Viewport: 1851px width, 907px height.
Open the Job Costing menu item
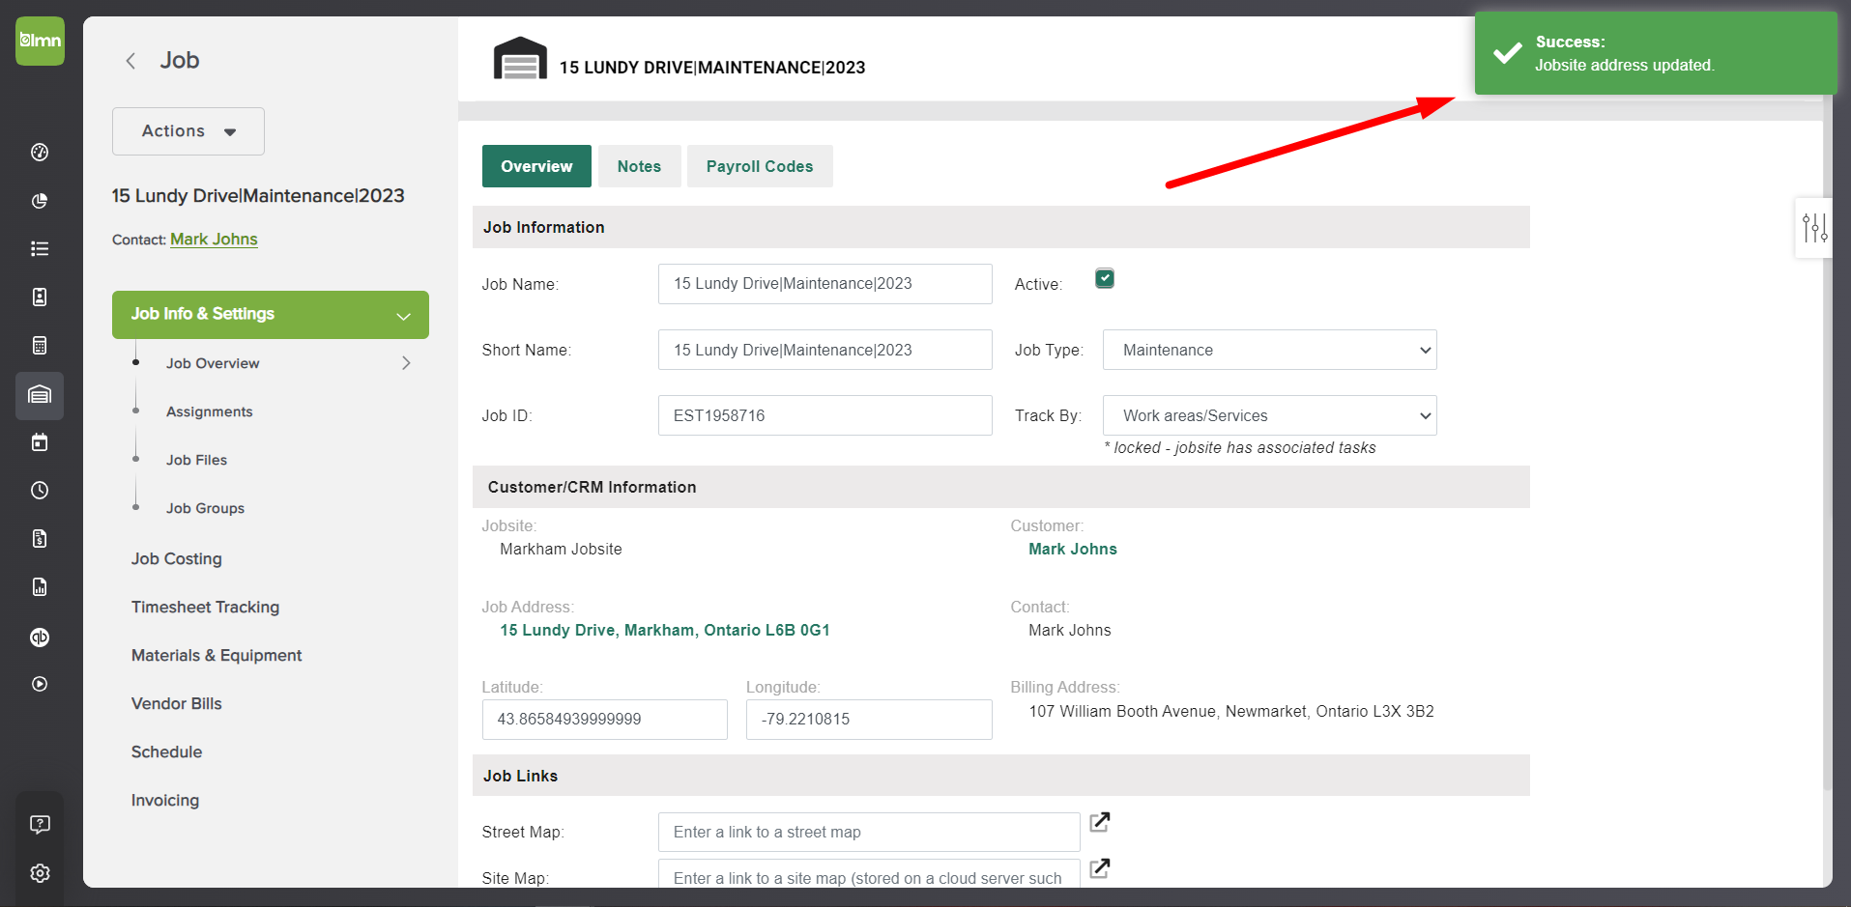pyautogui.click(x=177, y=558)
